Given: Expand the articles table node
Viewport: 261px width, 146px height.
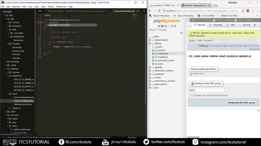Looking at the screenshot, I should pyautogui.click(x=153, y=50).
